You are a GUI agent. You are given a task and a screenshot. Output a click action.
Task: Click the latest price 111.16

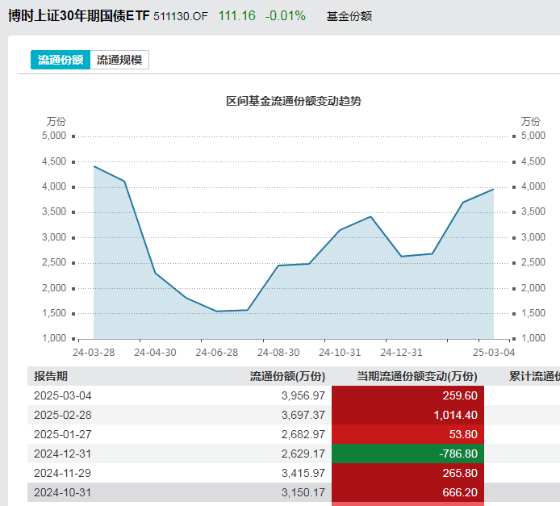point(235,16)
